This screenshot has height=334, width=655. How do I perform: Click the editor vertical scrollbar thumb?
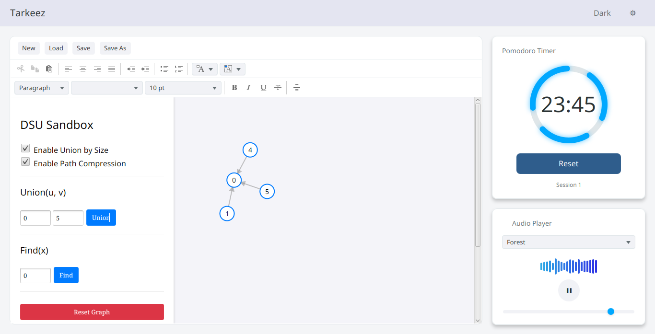pyautogui.click(x=478, y=175)
